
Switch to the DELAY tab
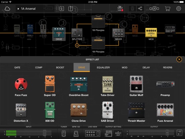point(146,67)
